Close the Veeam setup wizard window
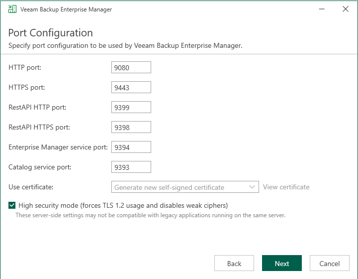The image size is (358, 279). 346,9
